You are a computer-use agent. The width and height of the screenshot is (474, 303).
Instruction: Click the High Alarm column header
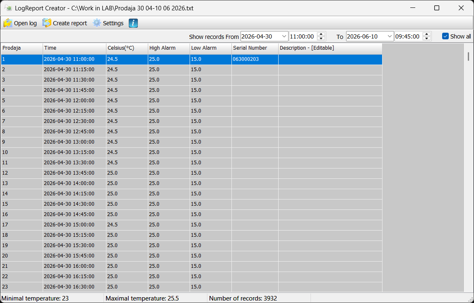pyautogui.click(x=168, y=48)
